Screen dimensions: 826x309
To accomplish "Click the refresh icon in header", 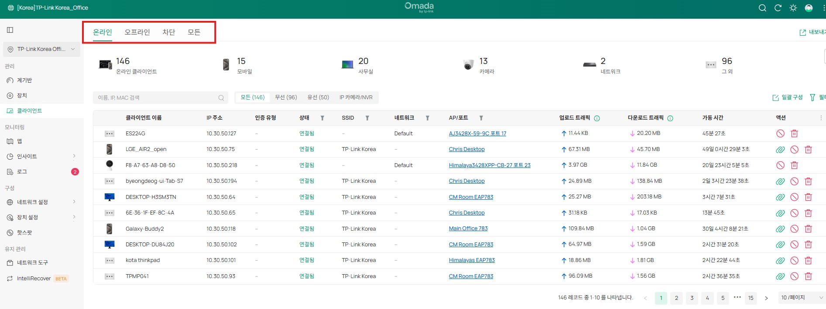I will point(778,8).
